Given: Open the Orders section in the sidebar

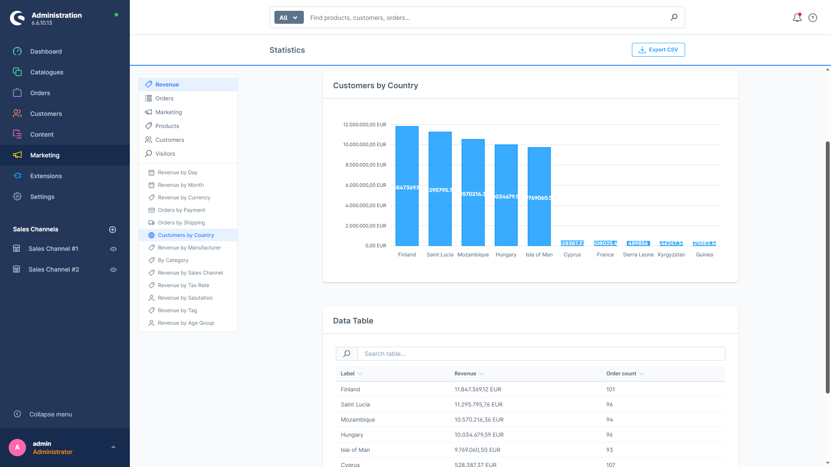Looking at the screenshot, I should point(40,93).
